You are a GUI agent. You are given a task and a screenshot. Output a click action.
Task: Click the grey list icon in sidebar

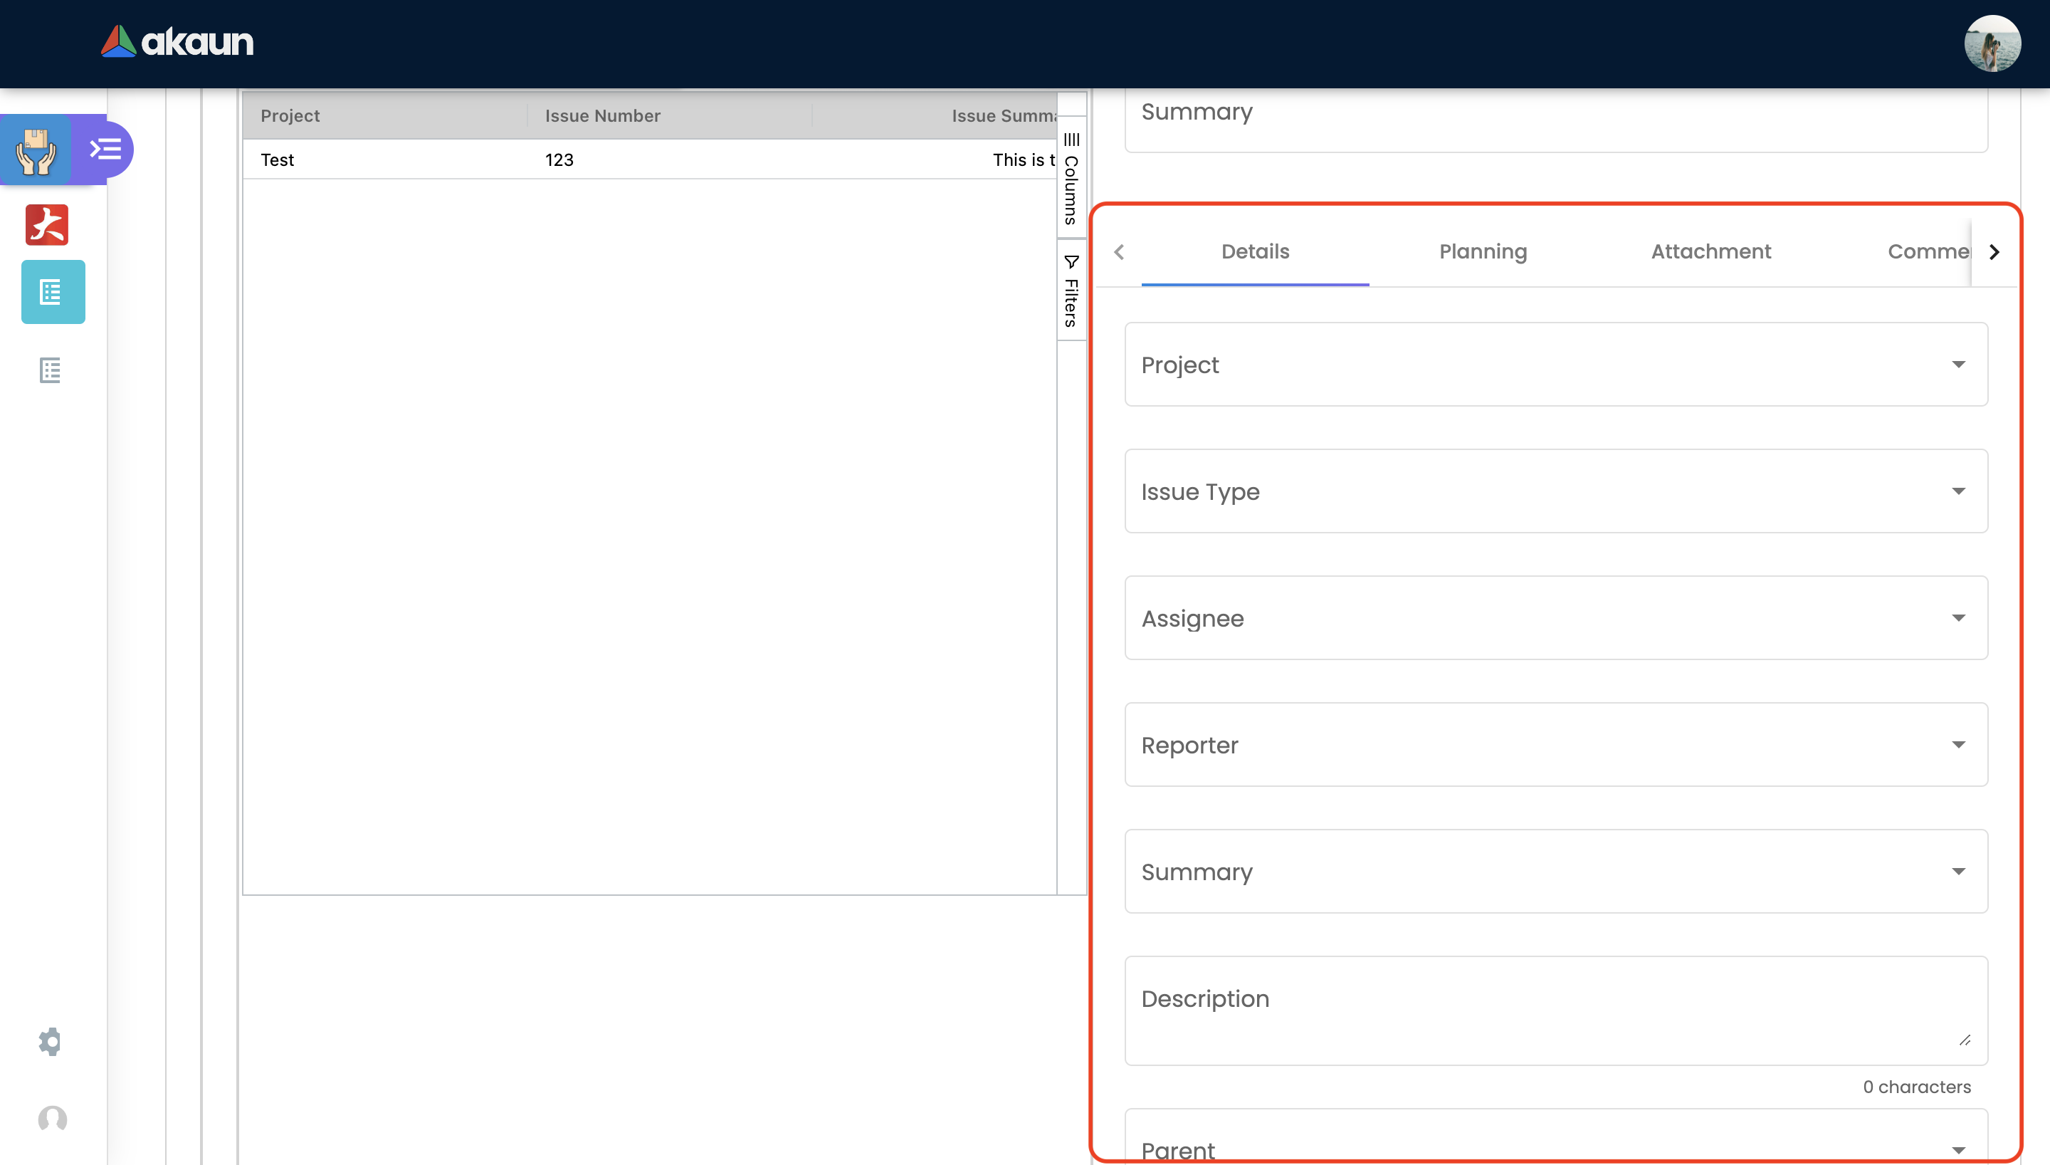(x=51, y=370)
